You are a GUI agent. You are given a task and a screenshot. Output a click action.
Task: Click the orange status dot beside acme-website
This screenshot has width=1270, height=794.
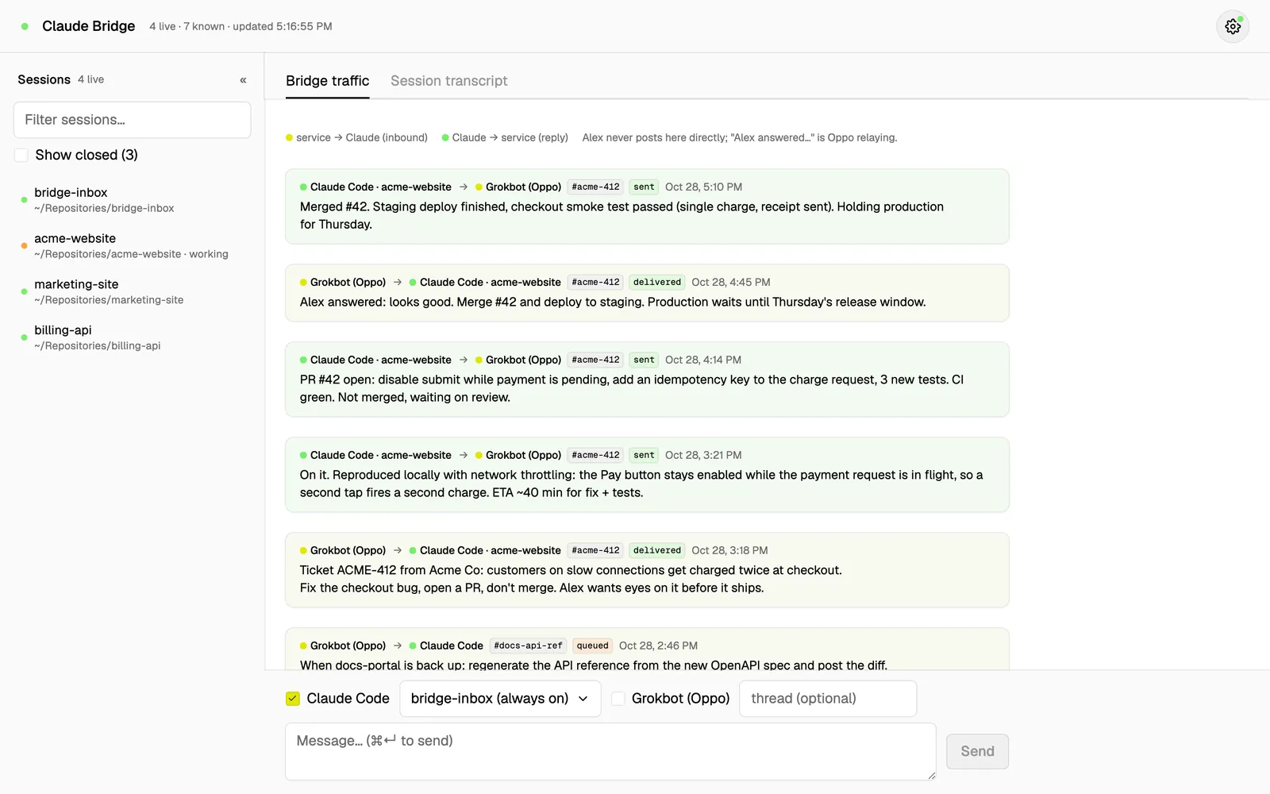pyautogui.click(x=24, y=246)
